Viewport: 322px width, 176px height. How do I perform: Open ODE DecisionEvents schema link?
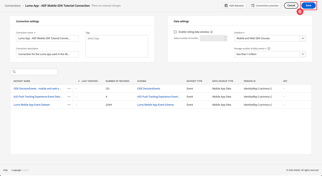149,88
